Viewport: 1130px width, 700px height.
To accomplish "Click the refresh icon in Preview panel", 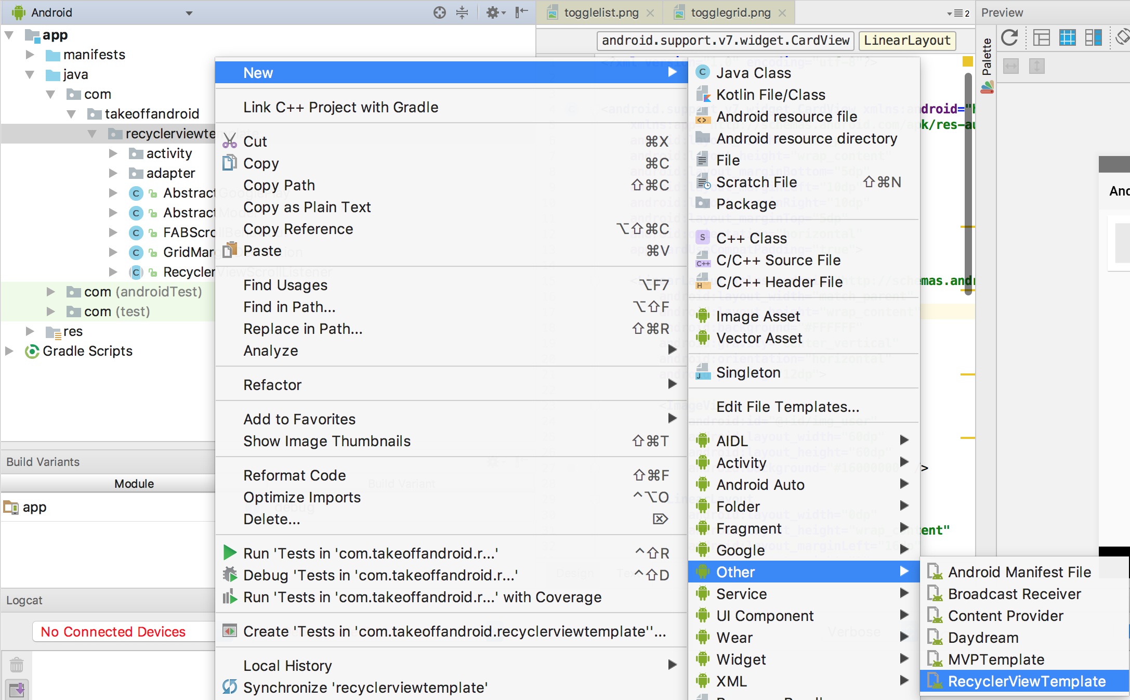I will (1009, 37).
